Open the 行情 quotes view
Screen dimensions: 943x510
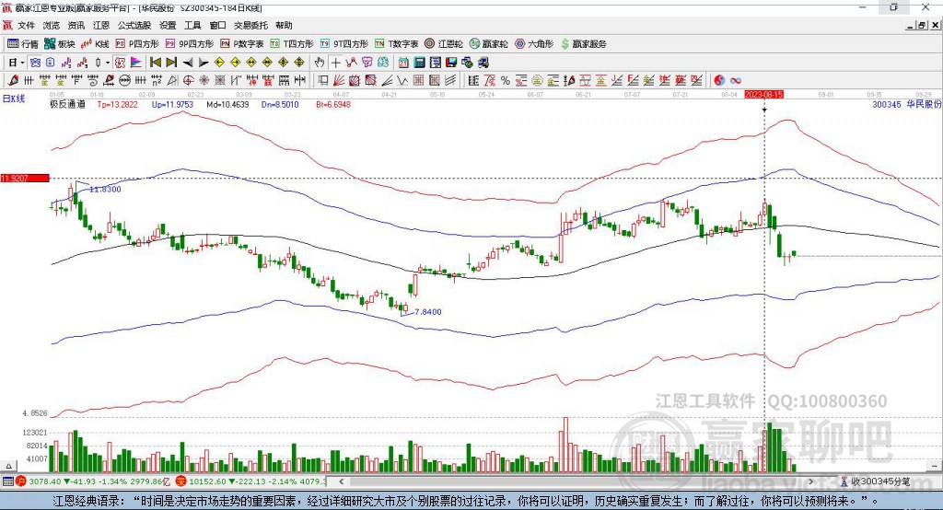point(22,44)
